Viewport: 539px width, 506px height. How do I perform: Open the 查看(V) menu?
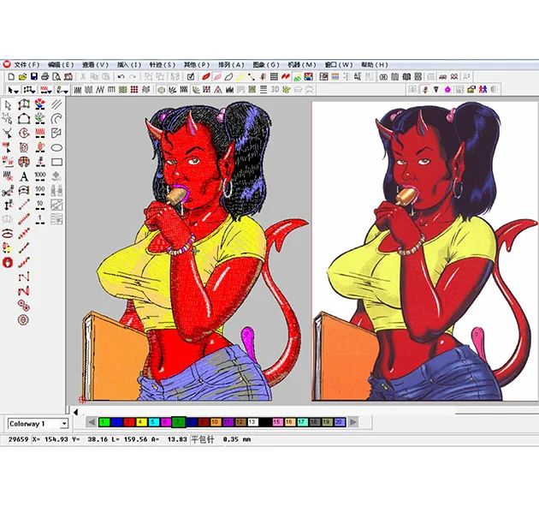[95, 65]
